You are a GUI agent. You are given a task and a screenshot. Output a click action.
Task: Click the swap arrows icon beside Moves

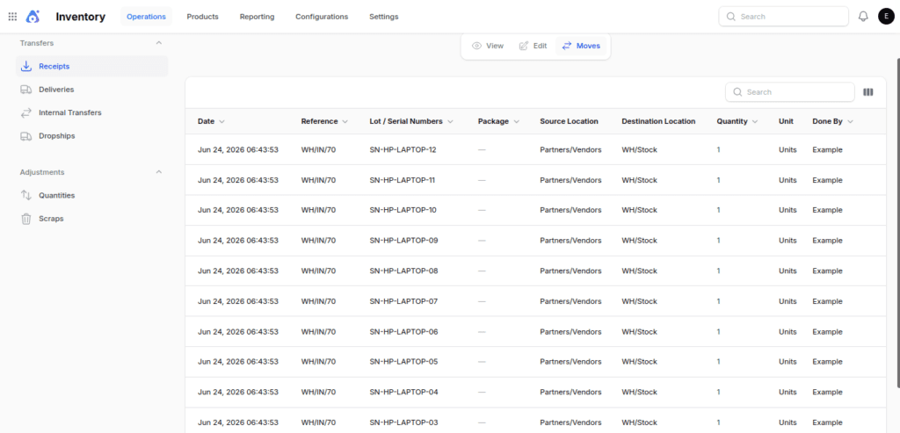click(x=567, y=46)
